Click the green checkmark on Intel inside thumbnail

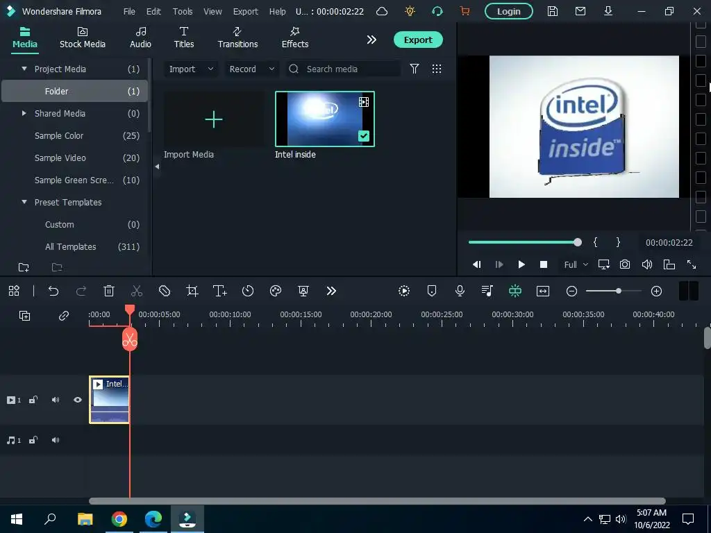tap(364, 136)
